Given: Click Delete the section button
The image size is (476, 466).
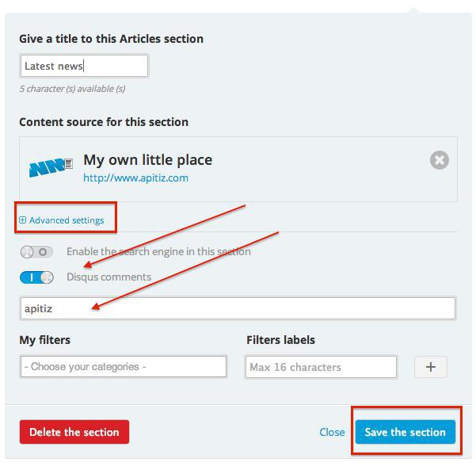Looking at the screenshot, I should point(74,432).
